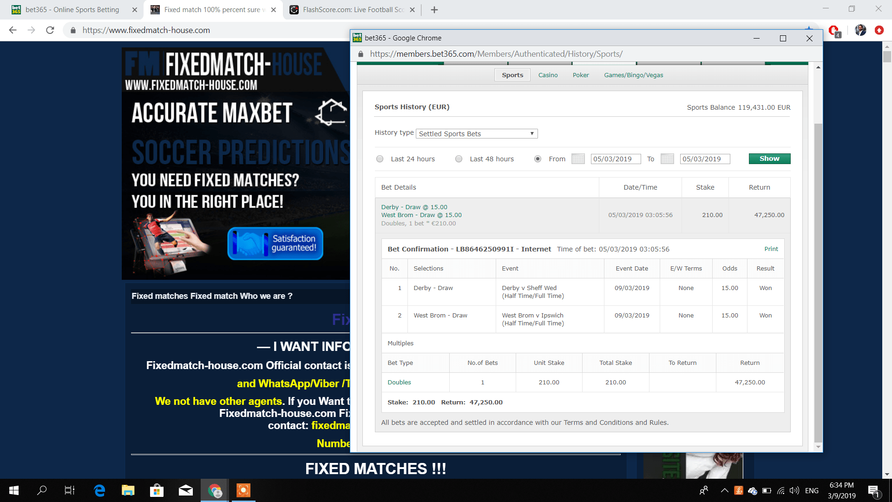
Task: Open the From date calendar picker
Action: (x=578, y=159)
